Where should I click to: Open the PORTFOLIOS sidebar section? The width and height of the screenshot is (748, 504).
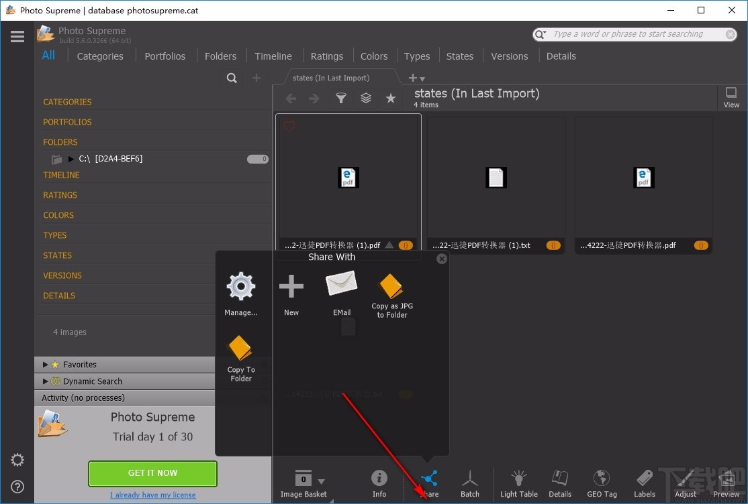click(67, 122)
